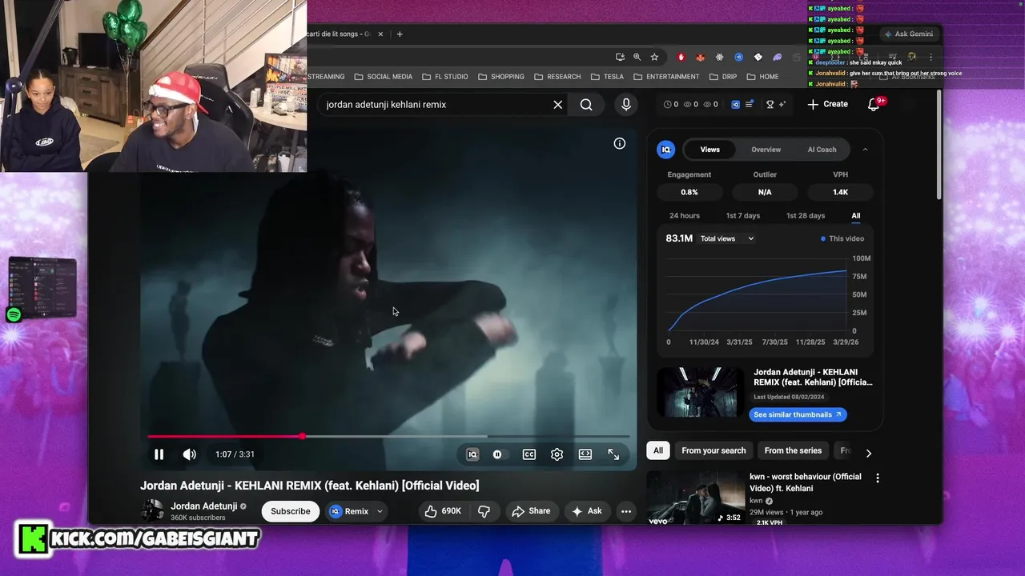Image resolution: width=1025 pixels, height=576 pixels.
Task: Open the Jordan Adetunji channel name link
Action: (x=204, y=506)
